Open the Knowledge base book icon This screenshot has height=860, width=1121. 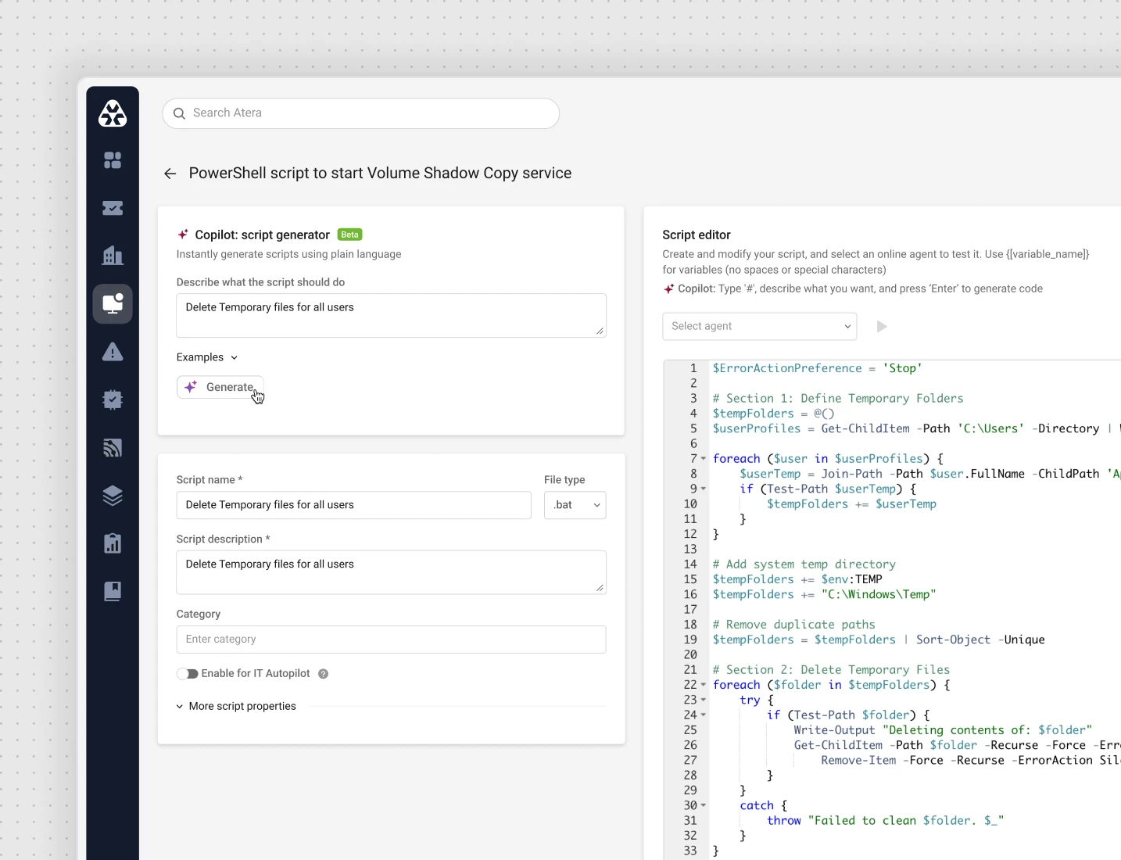tap(113, 591)
